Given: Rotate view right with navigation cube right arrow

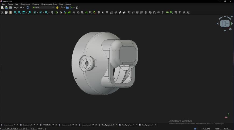Looking at the screenshot, I should 232,24.
